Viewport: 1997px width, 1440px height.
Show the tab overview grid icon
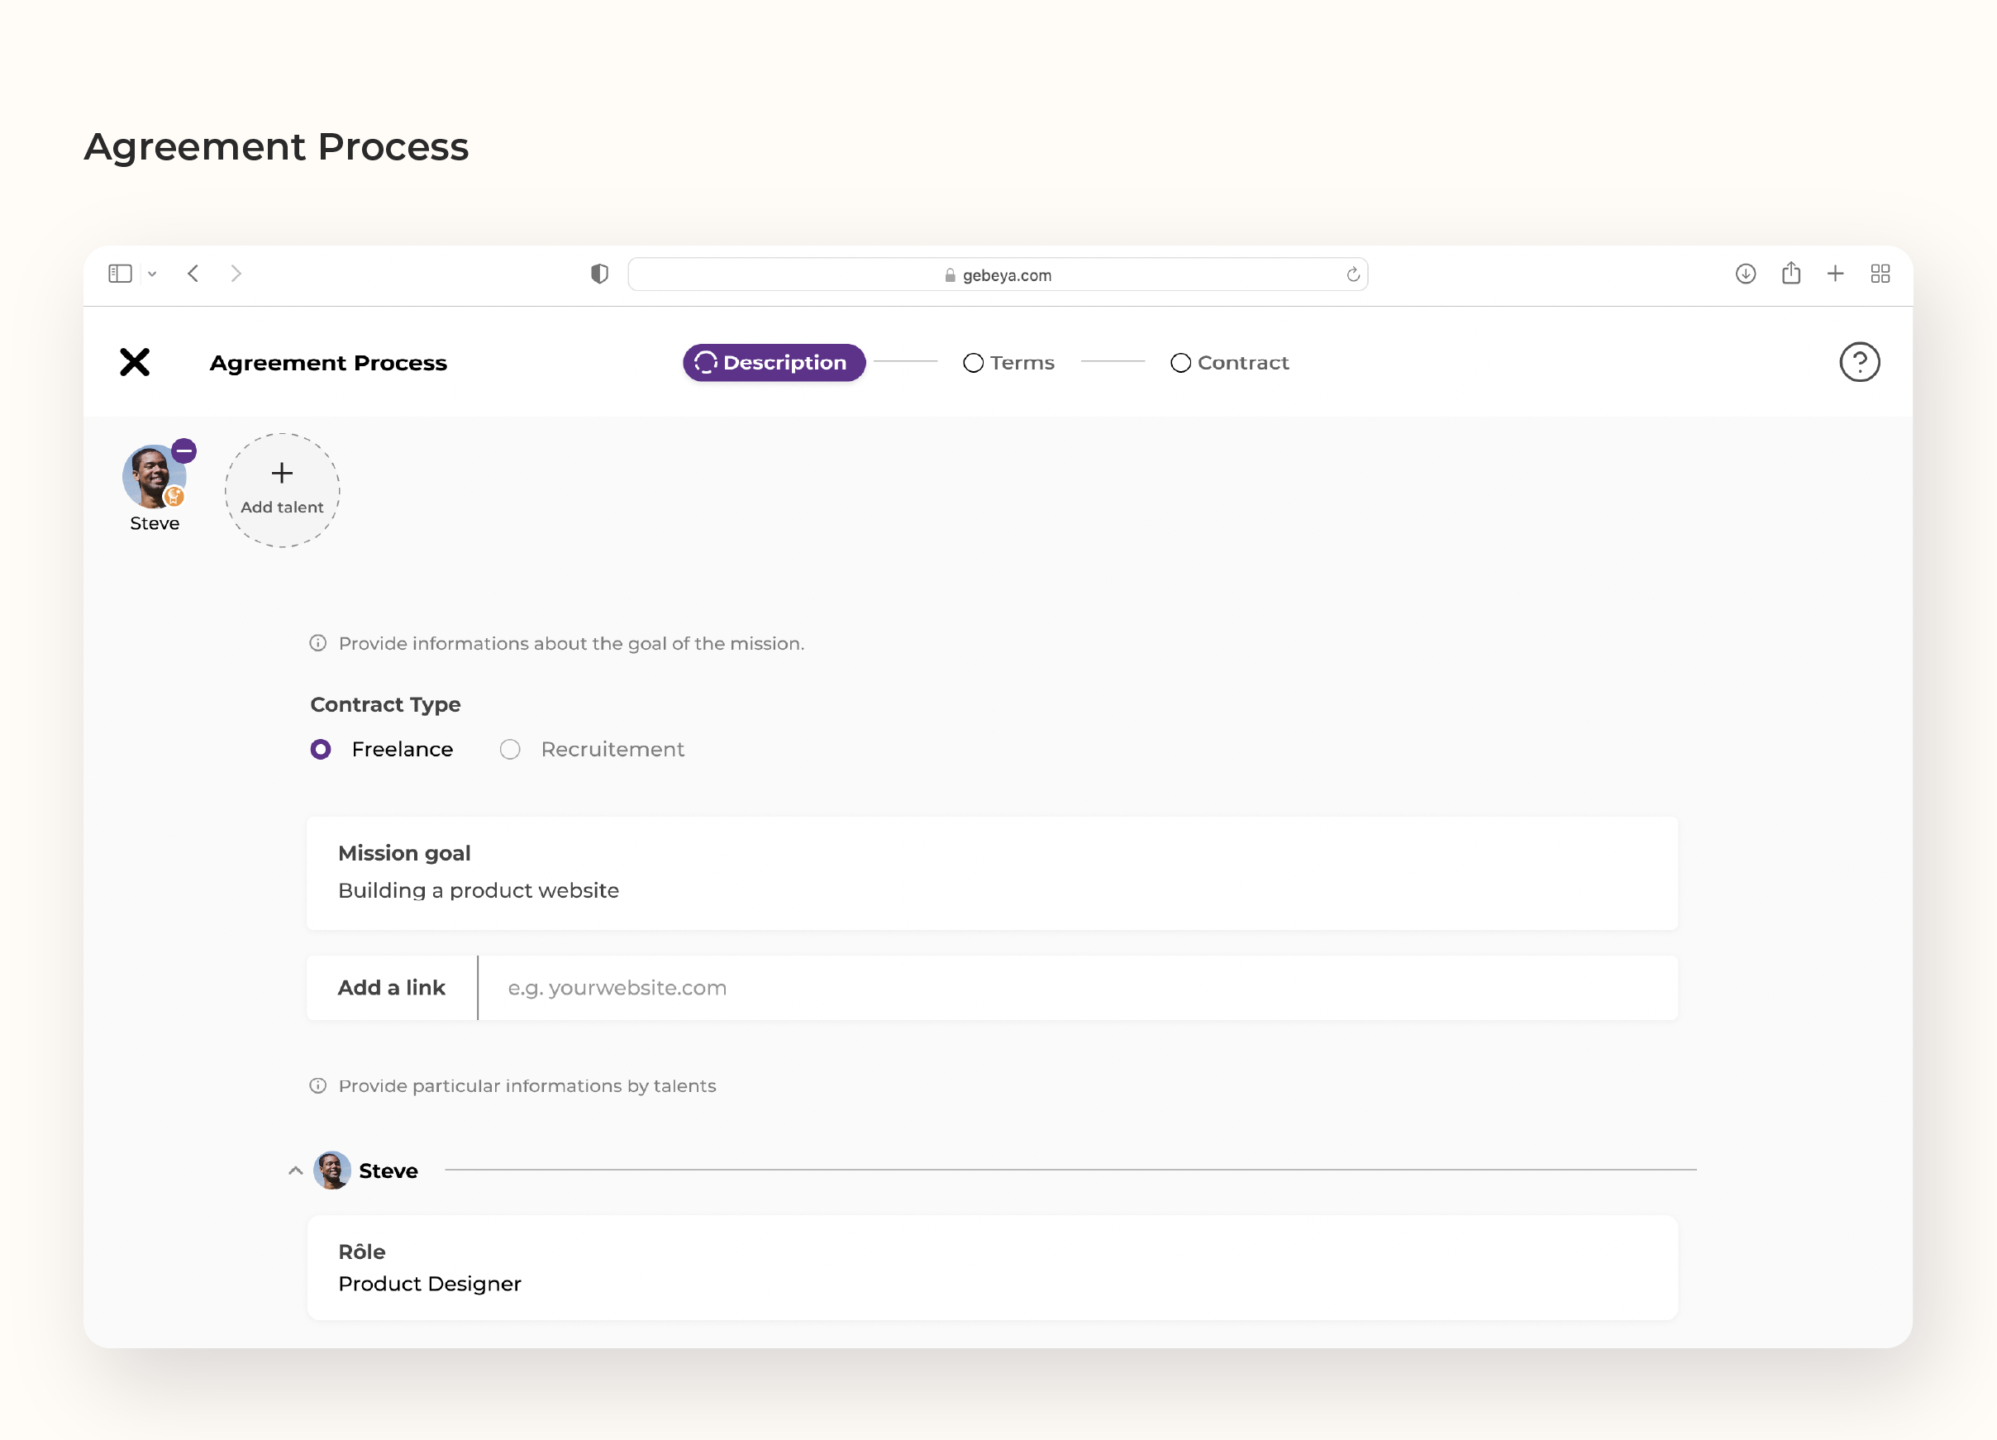pos(1880,274)
